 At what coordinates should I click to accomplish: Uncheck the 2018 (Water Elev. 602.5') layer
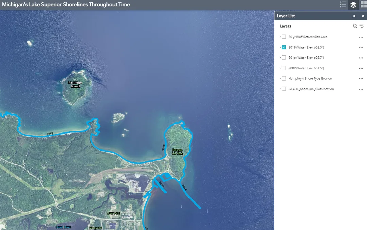click(284, 47)
